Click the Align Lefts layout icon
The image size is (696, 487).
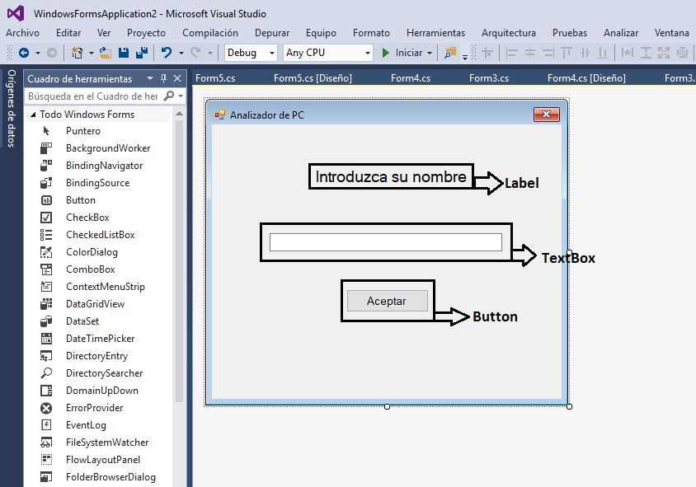coord(512,53)
